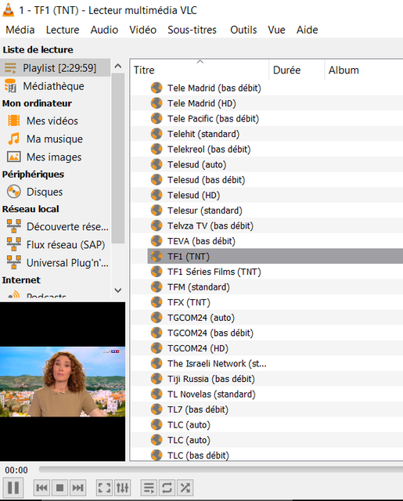This screenshot has width=403, height=501.
Task: Open extended settings (equalizer icon)
Action: (x=122, y=488)
